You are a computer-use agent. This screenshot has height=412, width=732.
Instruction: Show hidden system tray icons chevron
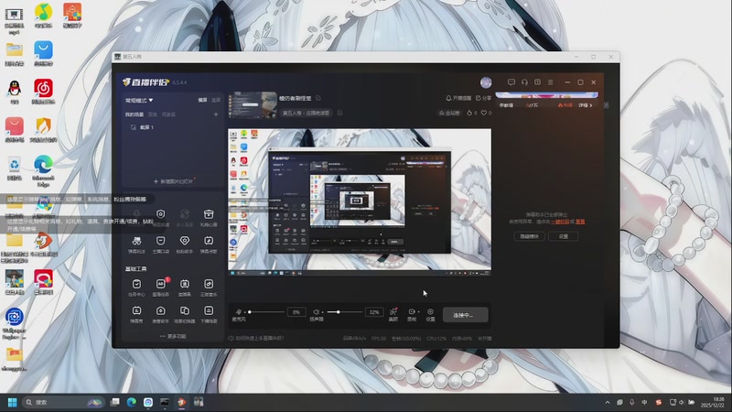pyautogui.click(x=608, y=402)
